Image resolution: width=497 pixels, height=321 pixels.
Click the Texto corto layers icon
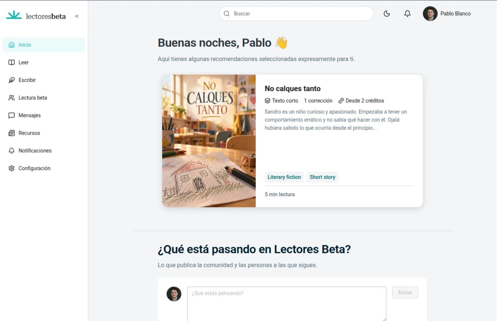[x=268, y=101]
